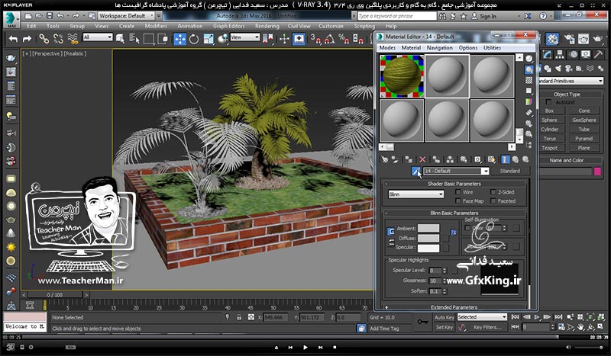The image size is (611, 356).
Task: Enable the Faceted checkbox
Action: pyautogui.click(x=493, y=201)
